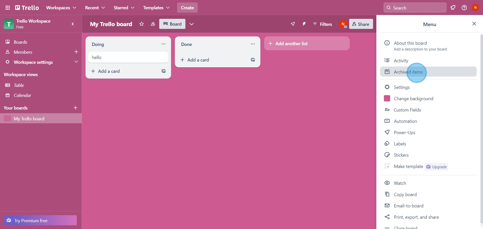Expand Workspace settings chevron

coord(76,62)
